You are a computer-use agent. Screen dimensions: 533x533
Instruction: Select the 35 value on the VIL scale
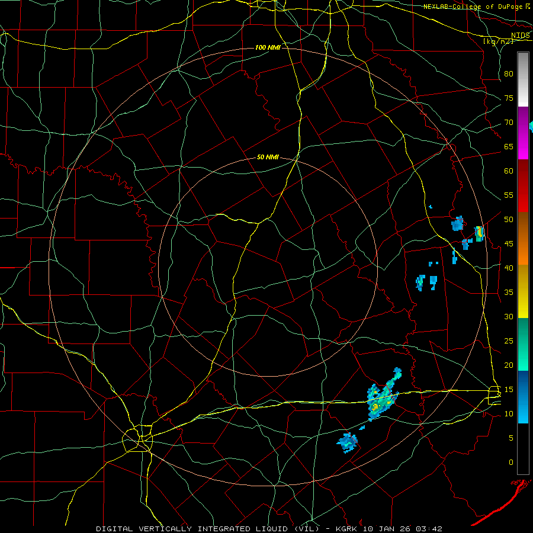[509, 293]
